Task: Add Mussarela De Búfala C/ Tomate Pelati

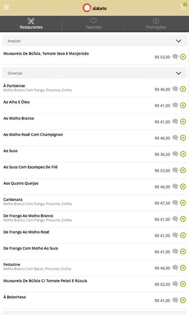Action: pyautogui.click(x=183, y=284)
